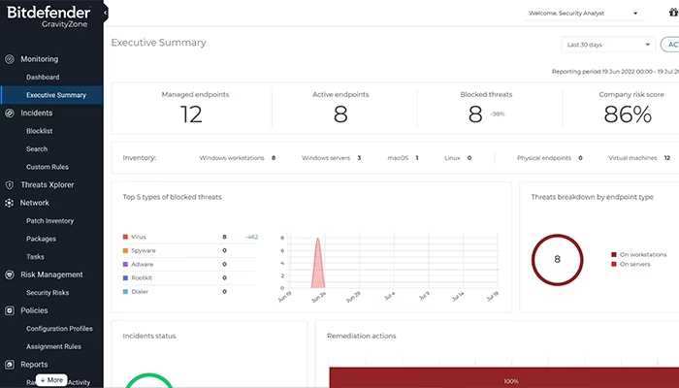
Task: Click the Incidents status card title
Action: click(x=149, y=336)
